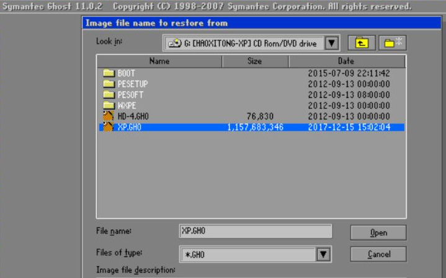The height and width of the screenshot is (278, 446).
Task: Click the BOOT folder icon
Action: pyautogui.click(x=109, y=73)
